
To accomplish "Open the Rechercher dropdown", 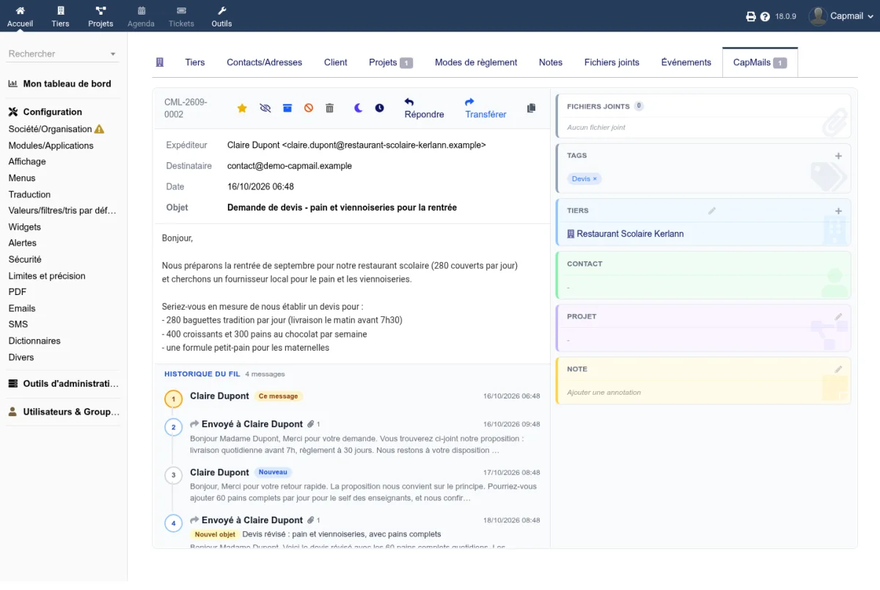I will 62,54.
